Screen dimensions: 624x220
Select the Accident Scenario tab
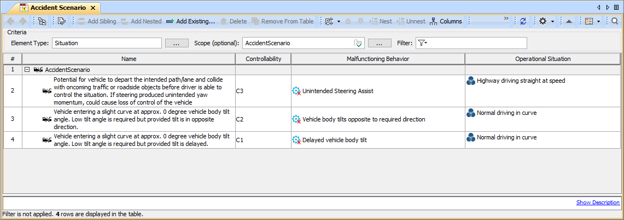pyautogui.click(x=57, y=8)
